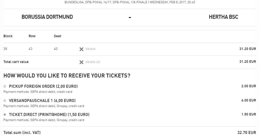Click the 6.00 EUR shipping price

point(248,100)
